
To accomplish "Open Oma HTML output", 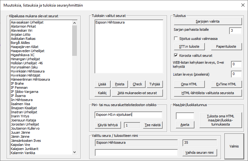I will 189,84.
